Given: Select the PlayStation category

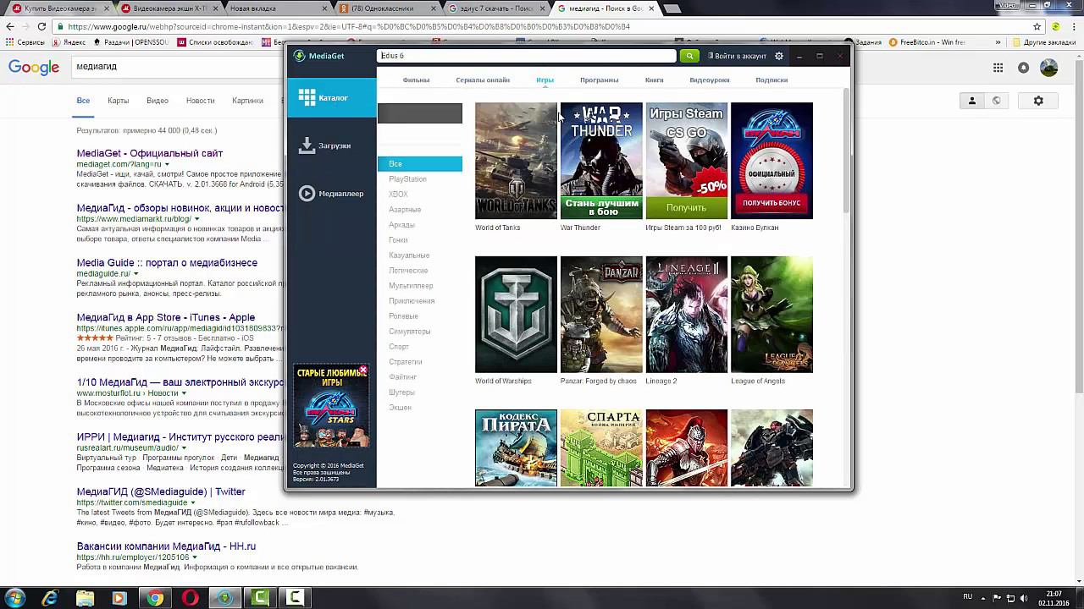Looking at the screenshot, I should tap(407, 179).
